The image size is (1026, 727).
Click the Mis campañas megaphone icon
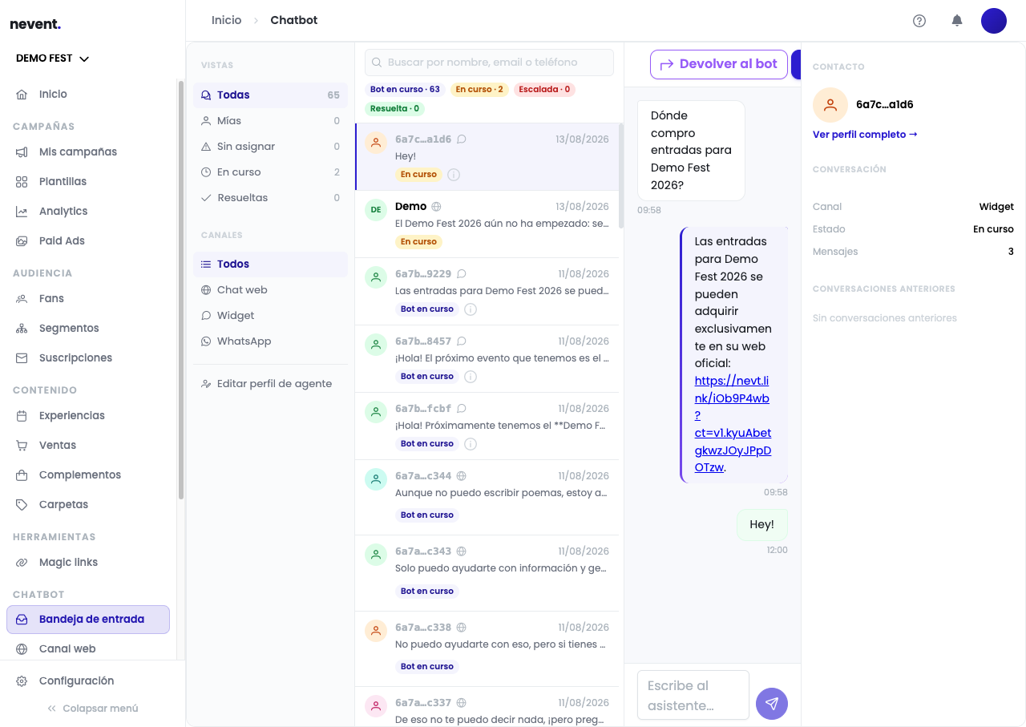point(22,152)
